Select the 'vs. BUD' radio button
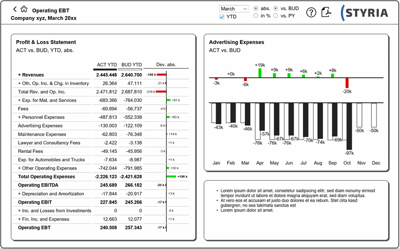This screenshot has height=249, width=400. (x=276, y=9)
